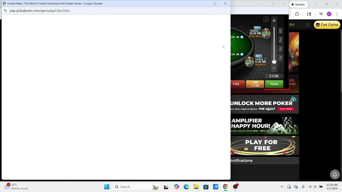This screenshot has width=342, height=192.
Task: Open the poker table info icon
Action: click(266, 19)
